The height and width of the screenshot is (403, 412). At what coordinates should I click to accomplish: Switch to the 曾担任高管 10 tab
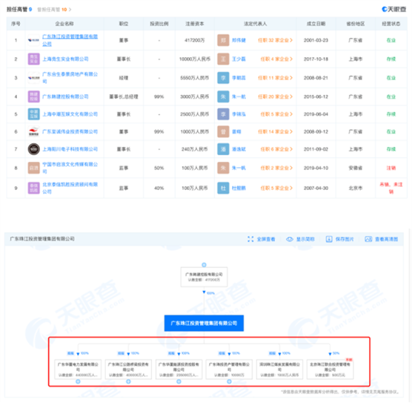tap(54, 10)
